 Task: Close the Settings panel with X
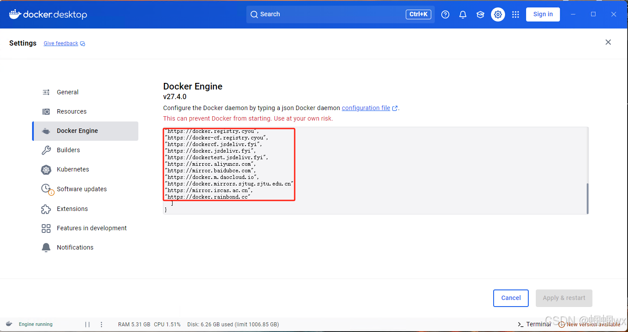[x=608, y=42]
